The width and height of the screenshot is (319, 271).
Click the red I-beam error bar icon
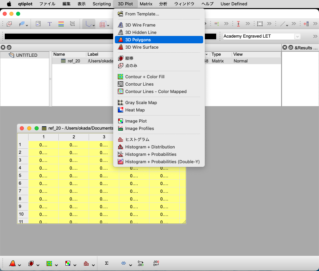click(x=238, y=24)
